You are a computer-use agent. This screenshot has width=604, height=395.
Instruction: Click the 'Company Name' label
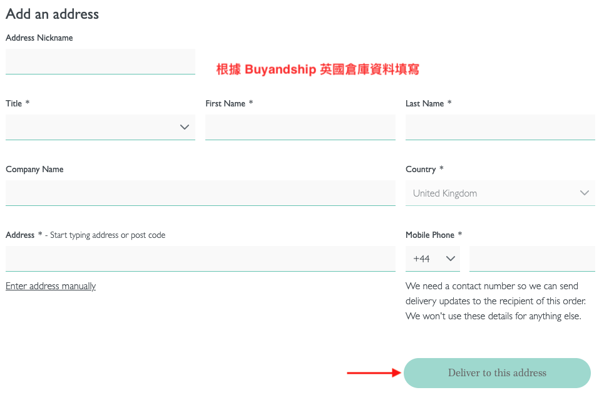(x=34, y=170)
